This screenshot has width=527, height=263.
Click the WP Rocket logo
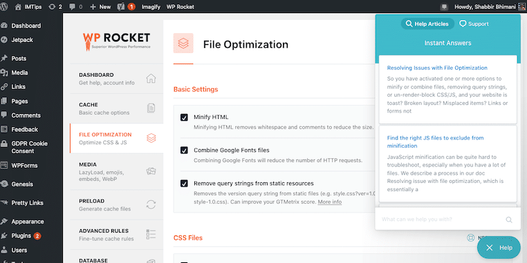tap(117, 41)
